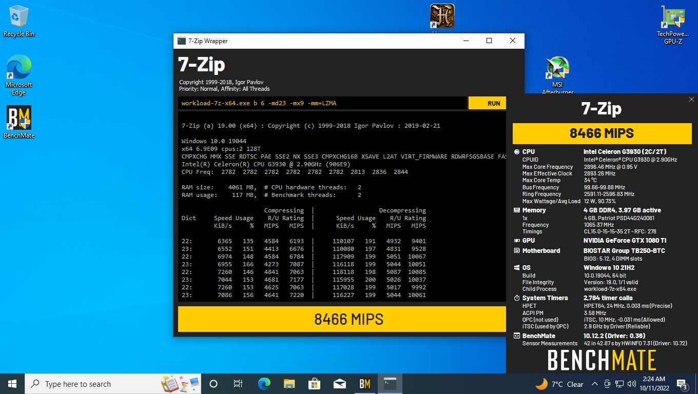Click the RAM size 4061 MB console line

[x=272, y=187]
